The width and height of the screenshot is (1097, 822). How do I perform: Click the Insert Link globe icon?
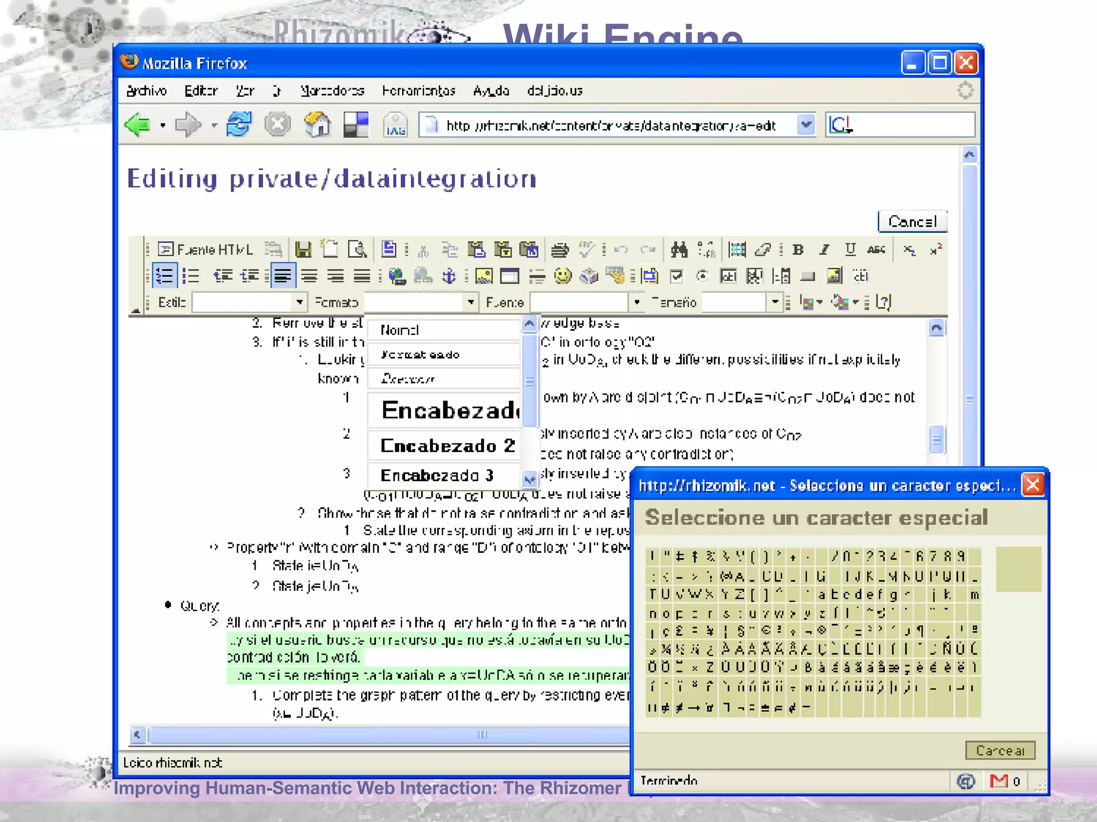point(397,276)
